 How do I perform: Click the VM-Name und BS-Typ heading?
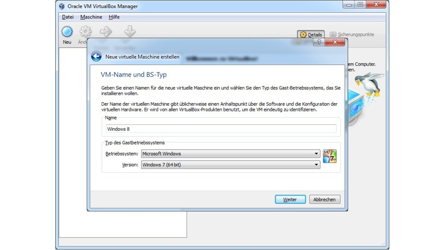pyautogui.click(x=134, y=75)
